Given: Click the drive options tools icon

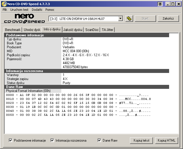Looking at the screenshot, I should [x=129, y=18].
